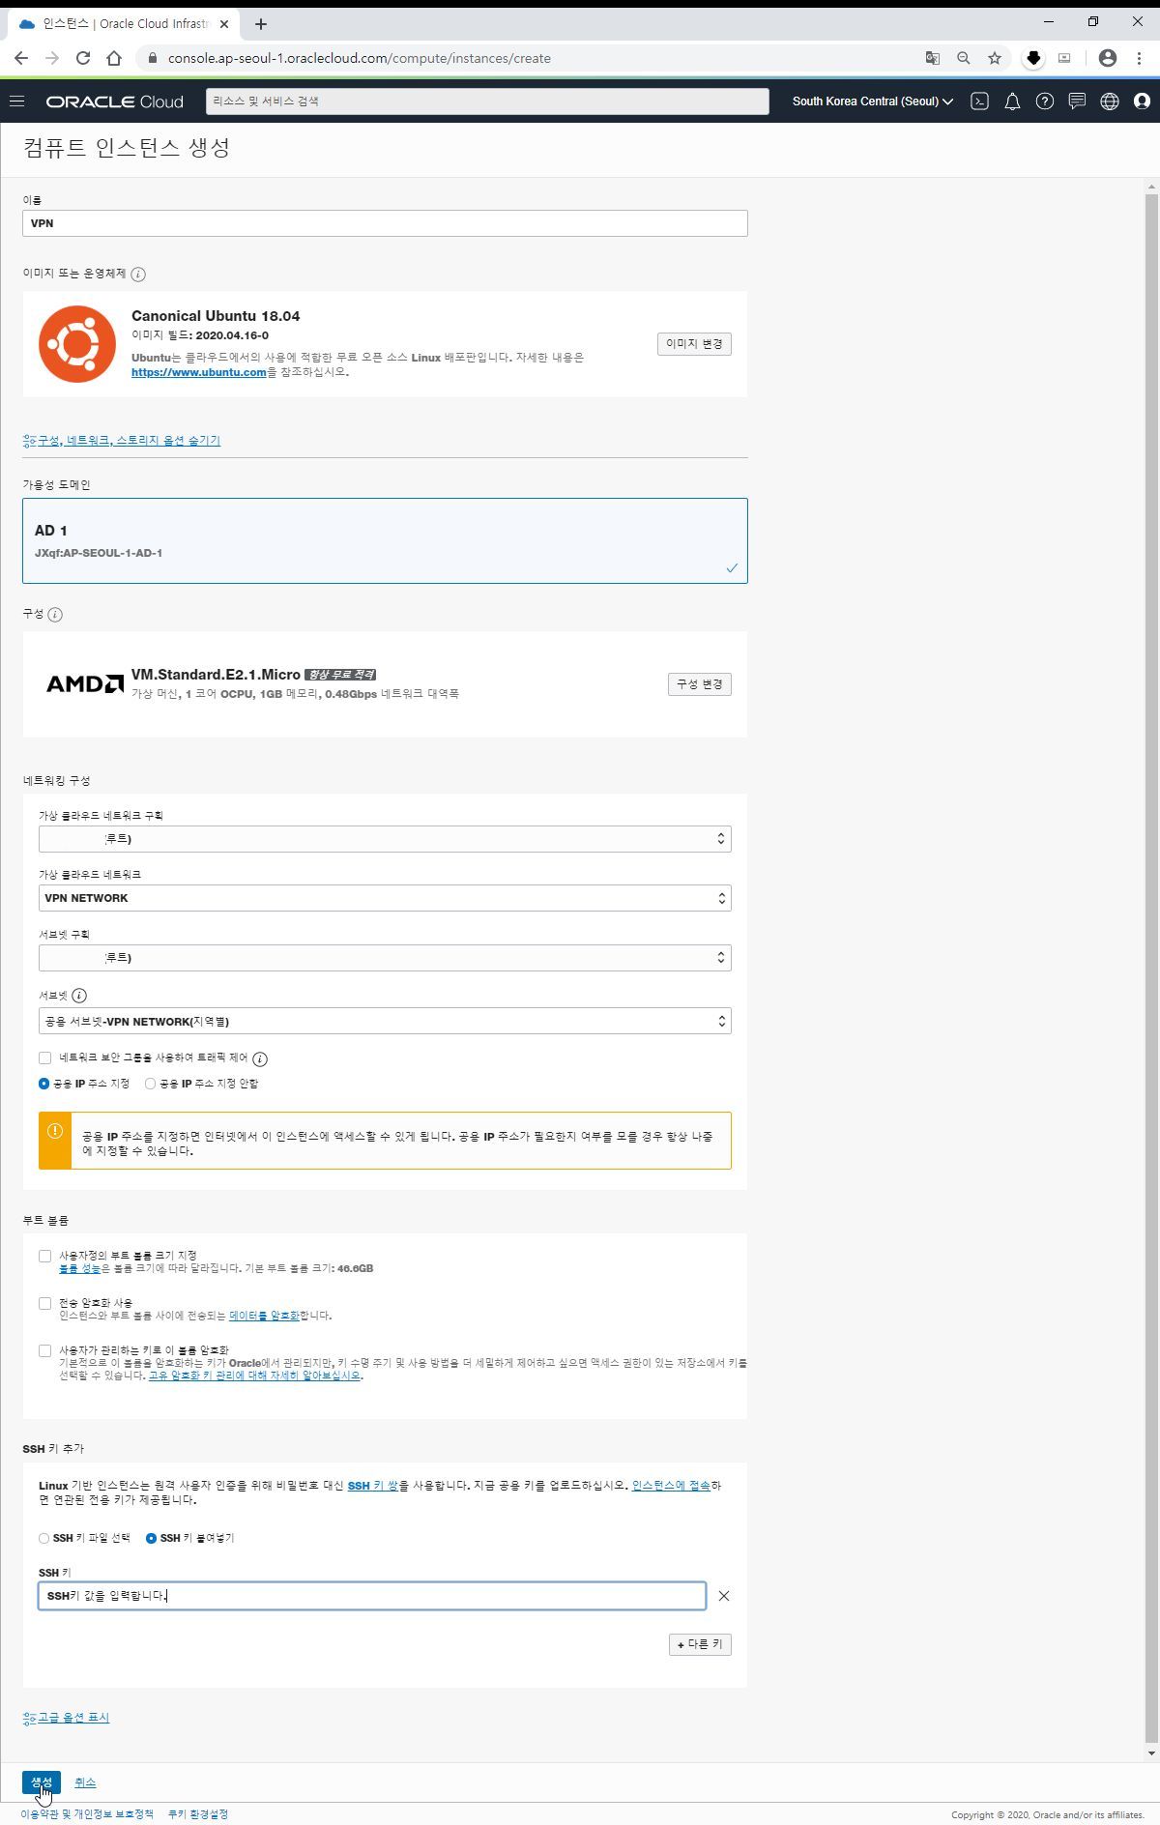Check the customer-managed key encryption checkbox
Viewport: 1160px width, 1825px height.
pos(44,1350)
